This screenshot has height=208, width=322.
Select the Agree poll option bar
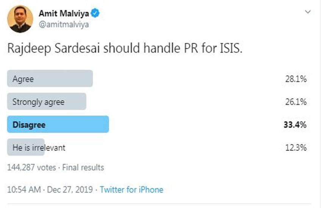point(50,79)
